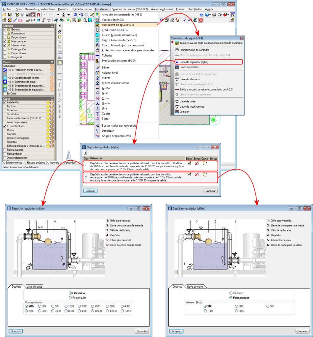Click the delete icon for reservoir type 2
Viewport: 313px width, 337px height.
point(197,174)
